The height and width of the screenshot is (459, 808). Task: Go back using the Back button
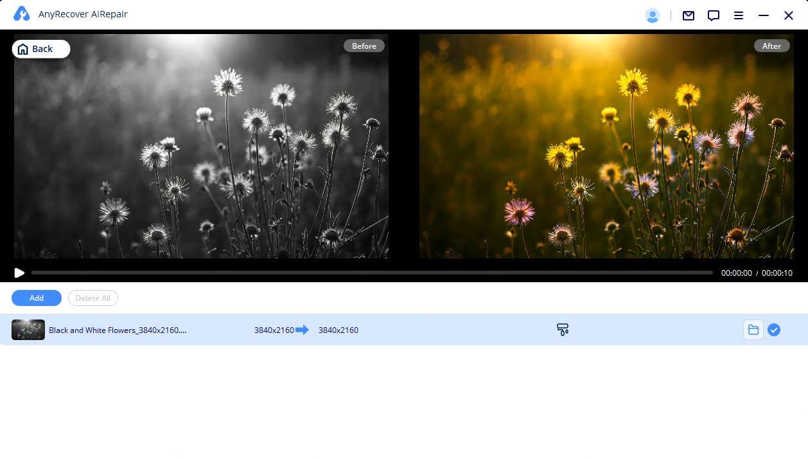41,48
